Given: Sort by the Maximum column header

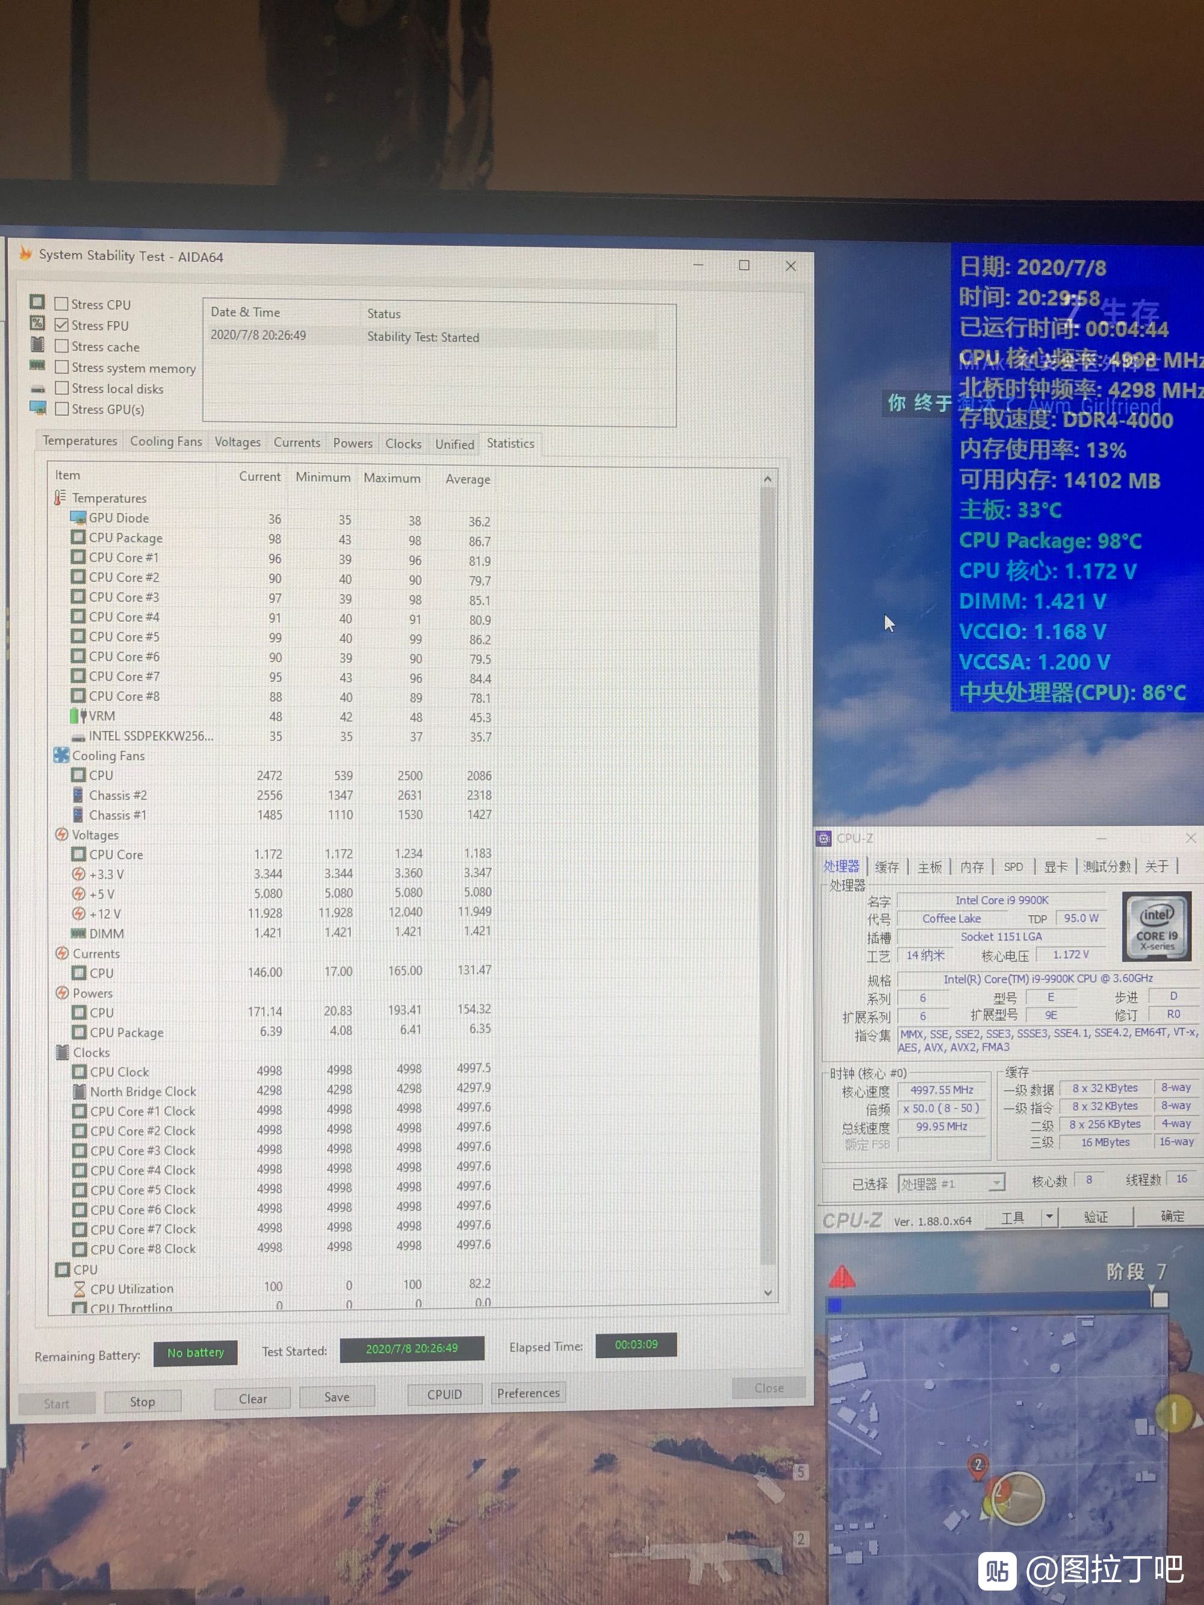Looking at the screenshot, I should (392, 478).
